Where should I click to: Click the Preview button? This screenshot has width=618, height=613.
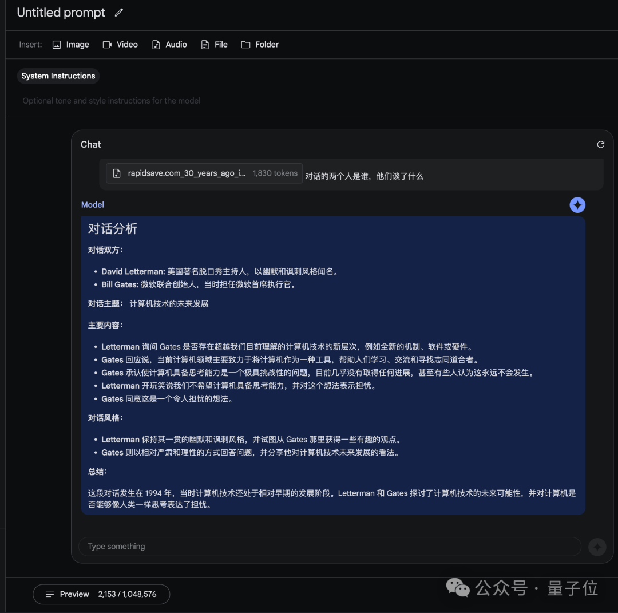click(x=74, y=594)
